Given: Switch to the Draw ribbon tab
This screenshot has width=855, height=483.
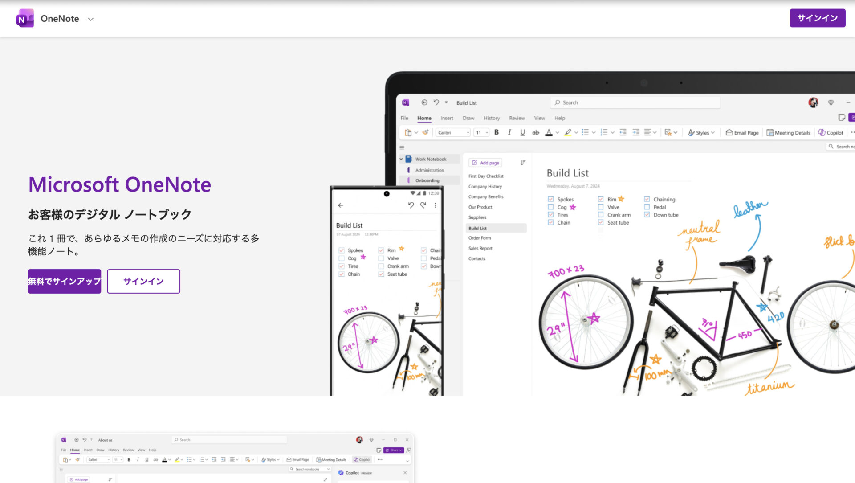Looking at the screenshot, I should 468,118.
